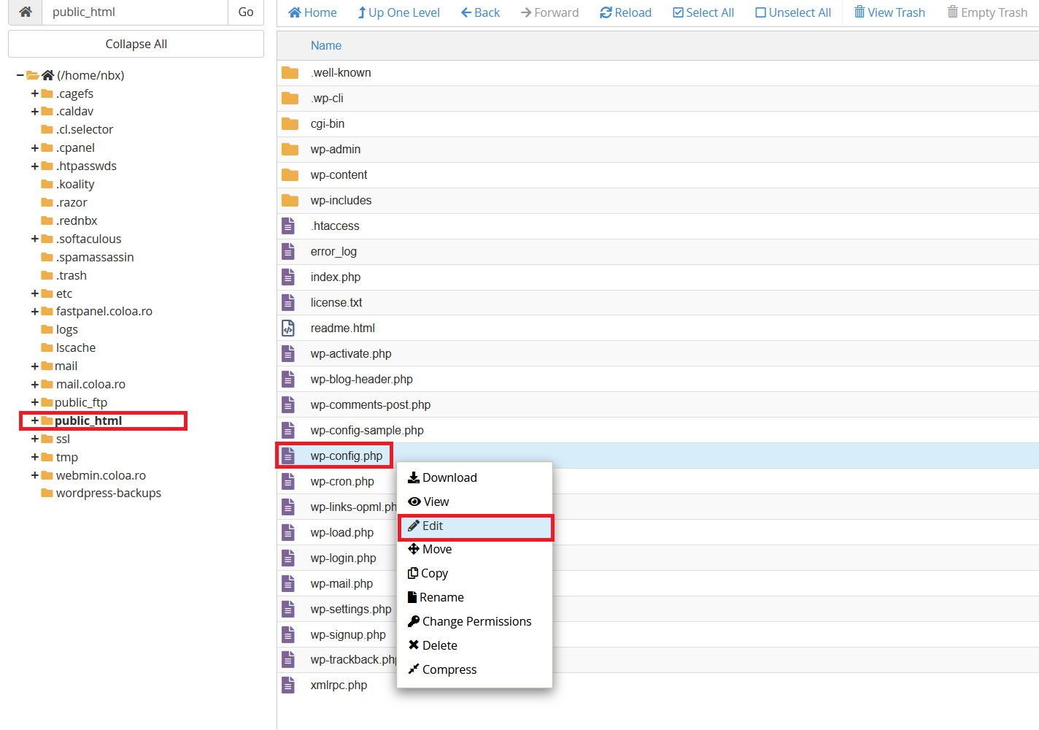The height and width of the screenshot is (730, 1039).
Task: Click Unselect All in toolbar
Action: pos(793,12)
